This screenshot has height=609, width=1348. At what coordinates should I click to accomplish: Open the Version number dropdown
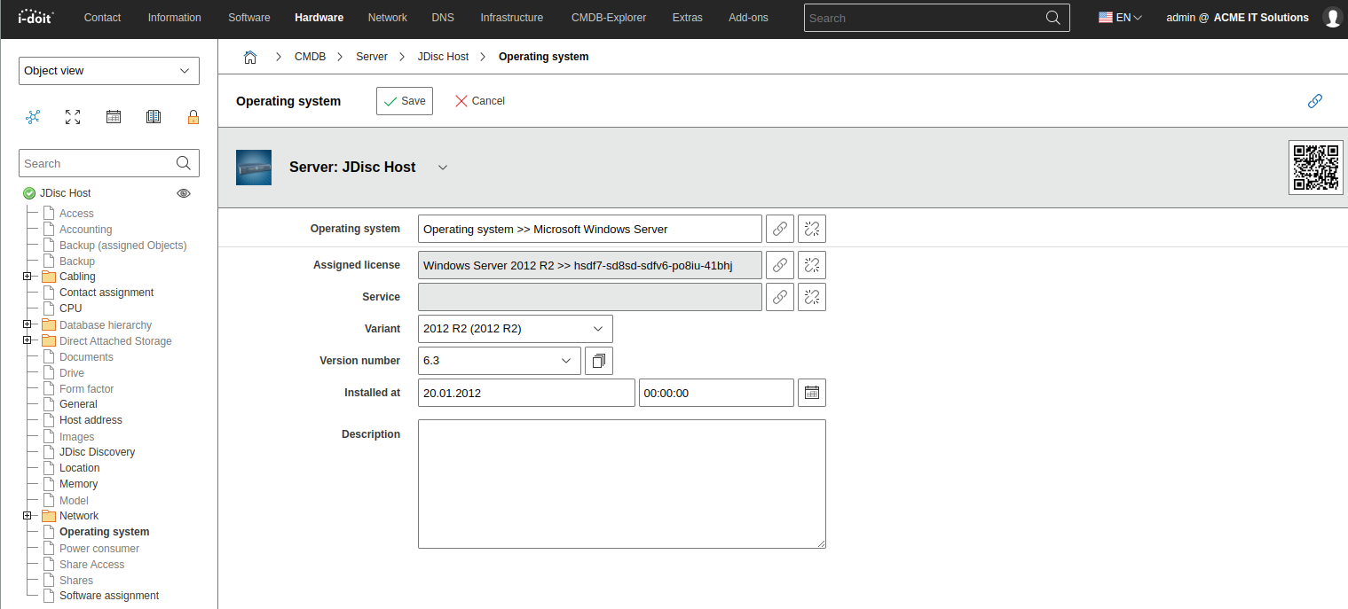coord(500,361)
